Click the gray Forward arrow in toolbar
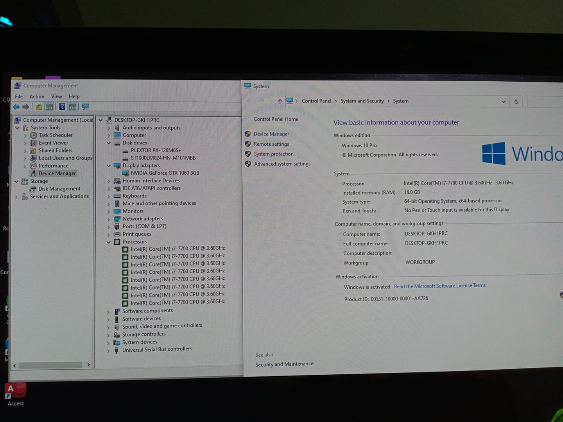 point(26,107)
